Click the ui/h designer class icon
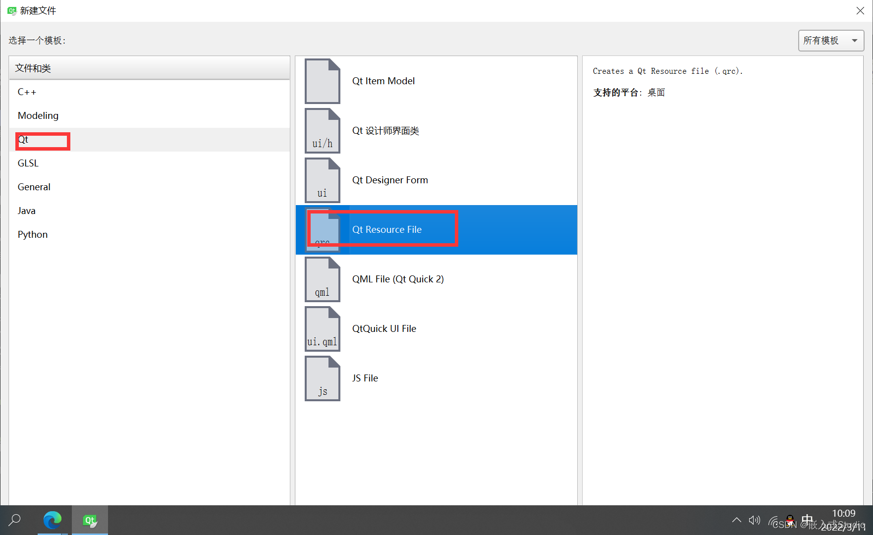Viewport: 873px width, 535px height. (323, 131)
